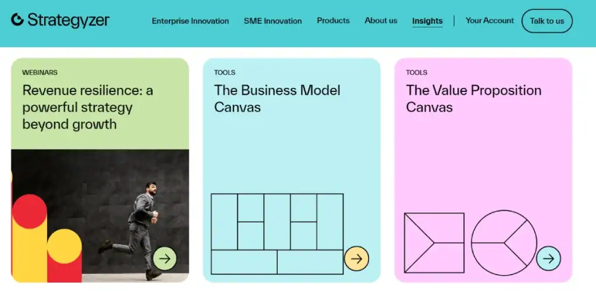The height and width of the screenshot is (292, 596).
Task: Click the blue arrow on Value Proposition card
Action: [x=548, y=259]
